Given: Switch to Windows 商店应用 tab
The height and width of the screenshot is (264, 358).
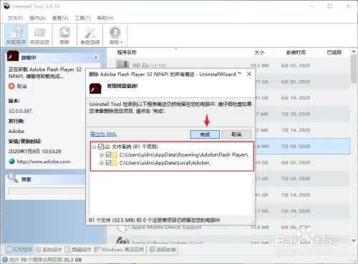Looking at the screenshot, I should tap(119, 250).
